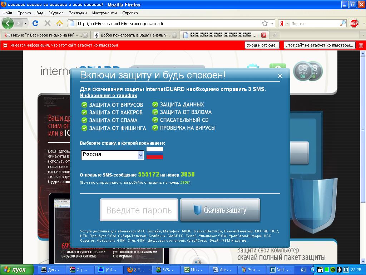366x275 pixels.
Task: Click the Яндекс search input box
Action: (x=315, y=23)
